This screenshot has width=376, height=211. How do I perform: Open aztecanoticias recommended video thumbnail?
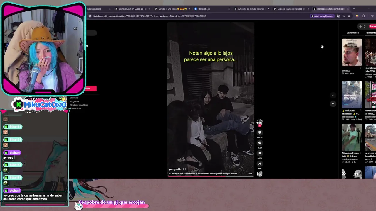tap(352, 95)
